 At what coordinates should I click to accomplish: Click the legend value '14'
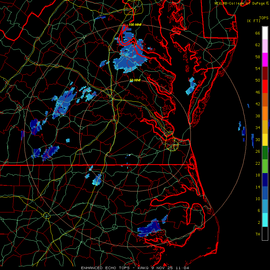coord(258,187)
